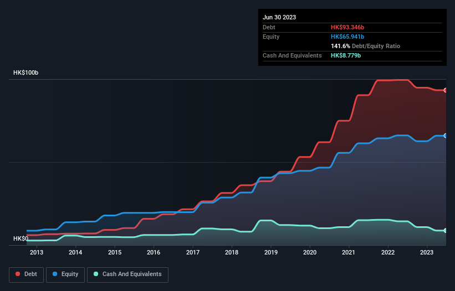Click the 2018 x-axis label
Image resolution: width=455 pixels, height=291 pixels.
[232, 252]
